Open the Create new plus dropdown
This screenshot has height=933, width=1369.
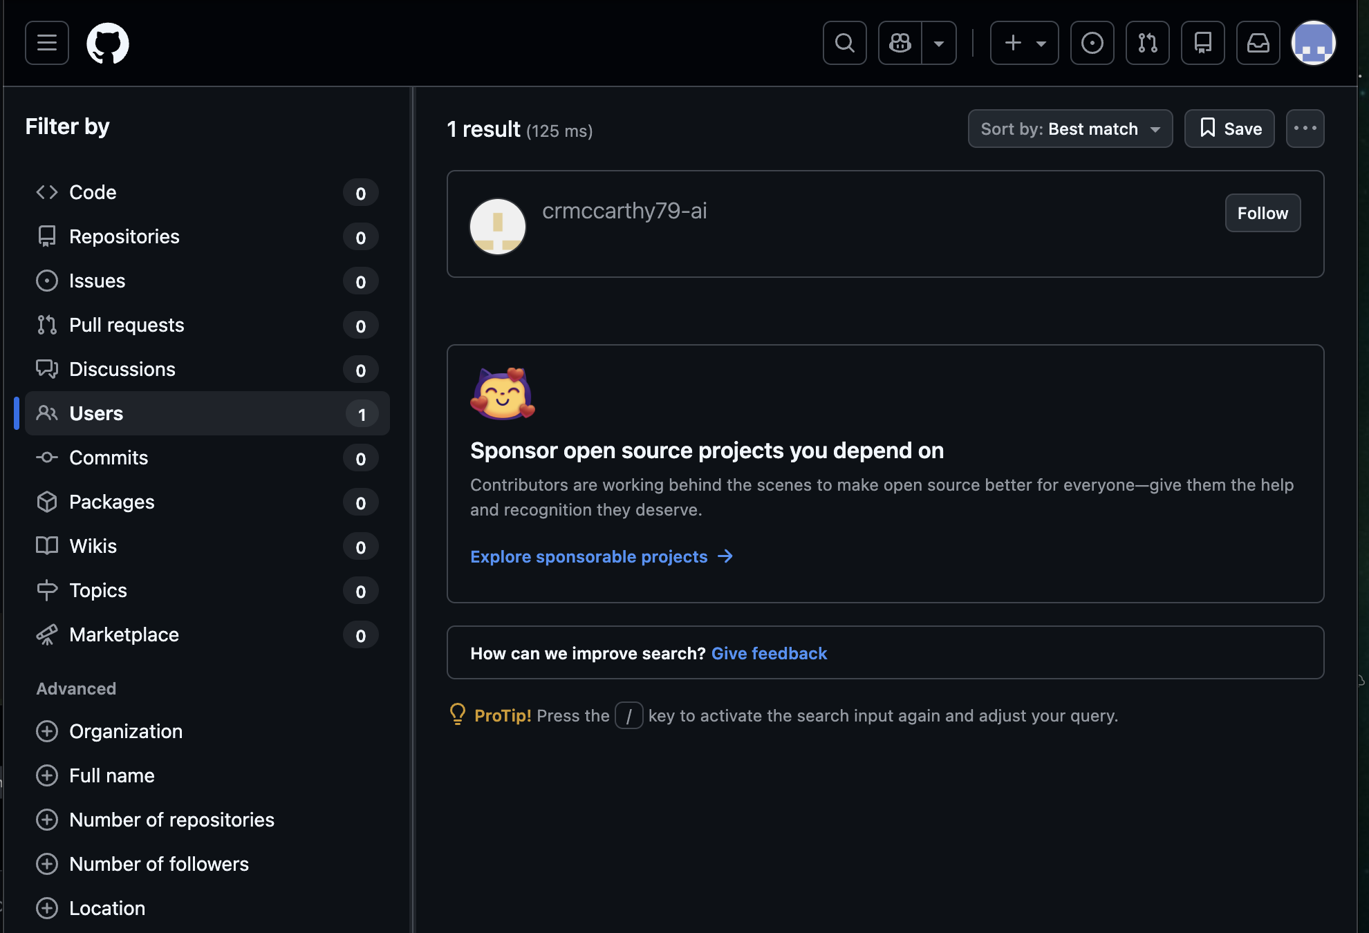(x=1025, y=43)
